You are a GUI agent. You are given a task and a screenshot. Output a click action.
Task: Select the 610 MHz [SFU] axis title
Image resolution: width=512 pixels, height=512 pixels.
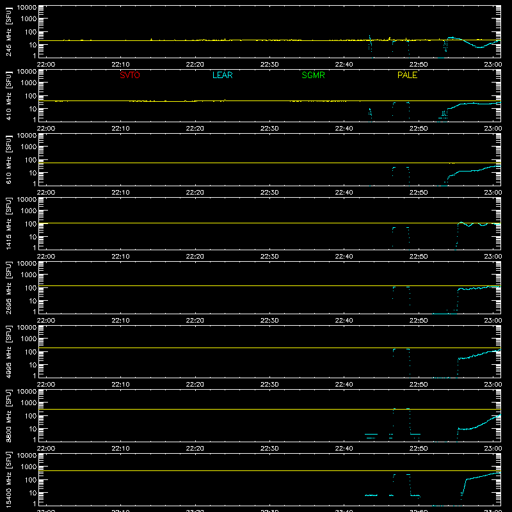(8, 159)
